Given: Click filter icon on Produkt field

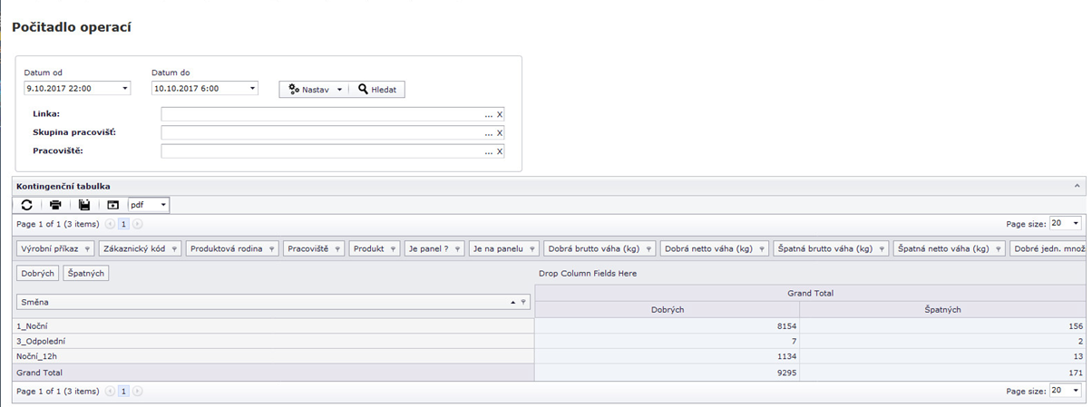Looking at the screenshot, I should click(x=393, y=248).
